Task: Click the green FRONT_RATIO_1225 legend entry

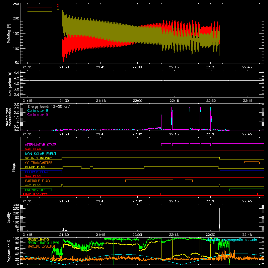Action: click(43, 243)
